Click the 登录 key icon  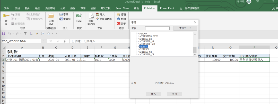point(6,16)
